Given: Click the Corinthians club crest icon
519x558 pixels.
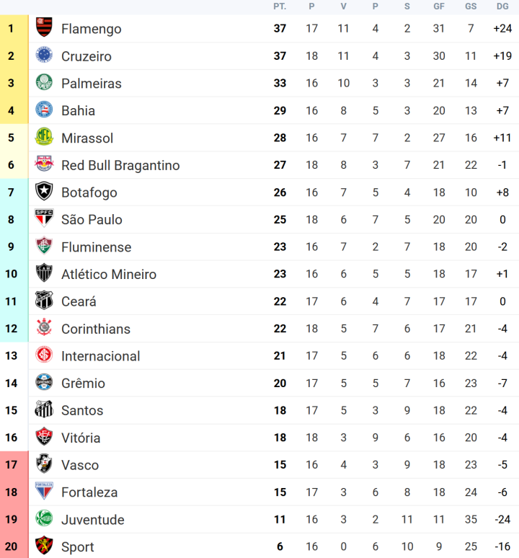Looking at the screenshot, I should [44, 329].
